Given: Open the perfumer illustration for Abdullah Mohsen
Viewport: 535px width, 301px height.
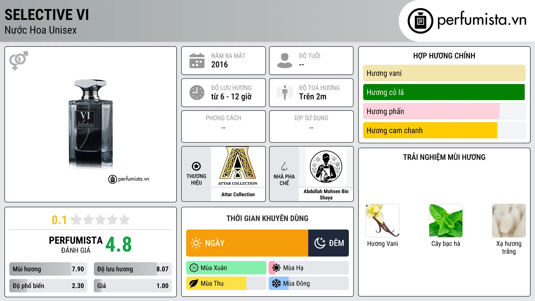Looking at the screenshot, I should 326,167.
